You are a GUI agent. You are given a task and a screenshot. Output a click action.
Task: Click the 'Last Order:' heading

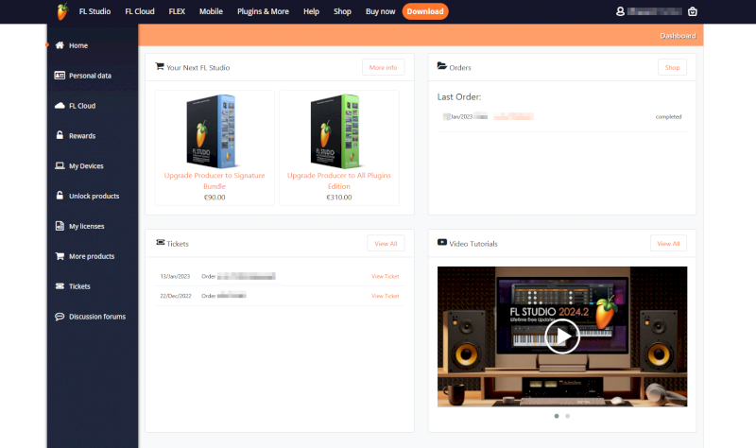(459, 97)
